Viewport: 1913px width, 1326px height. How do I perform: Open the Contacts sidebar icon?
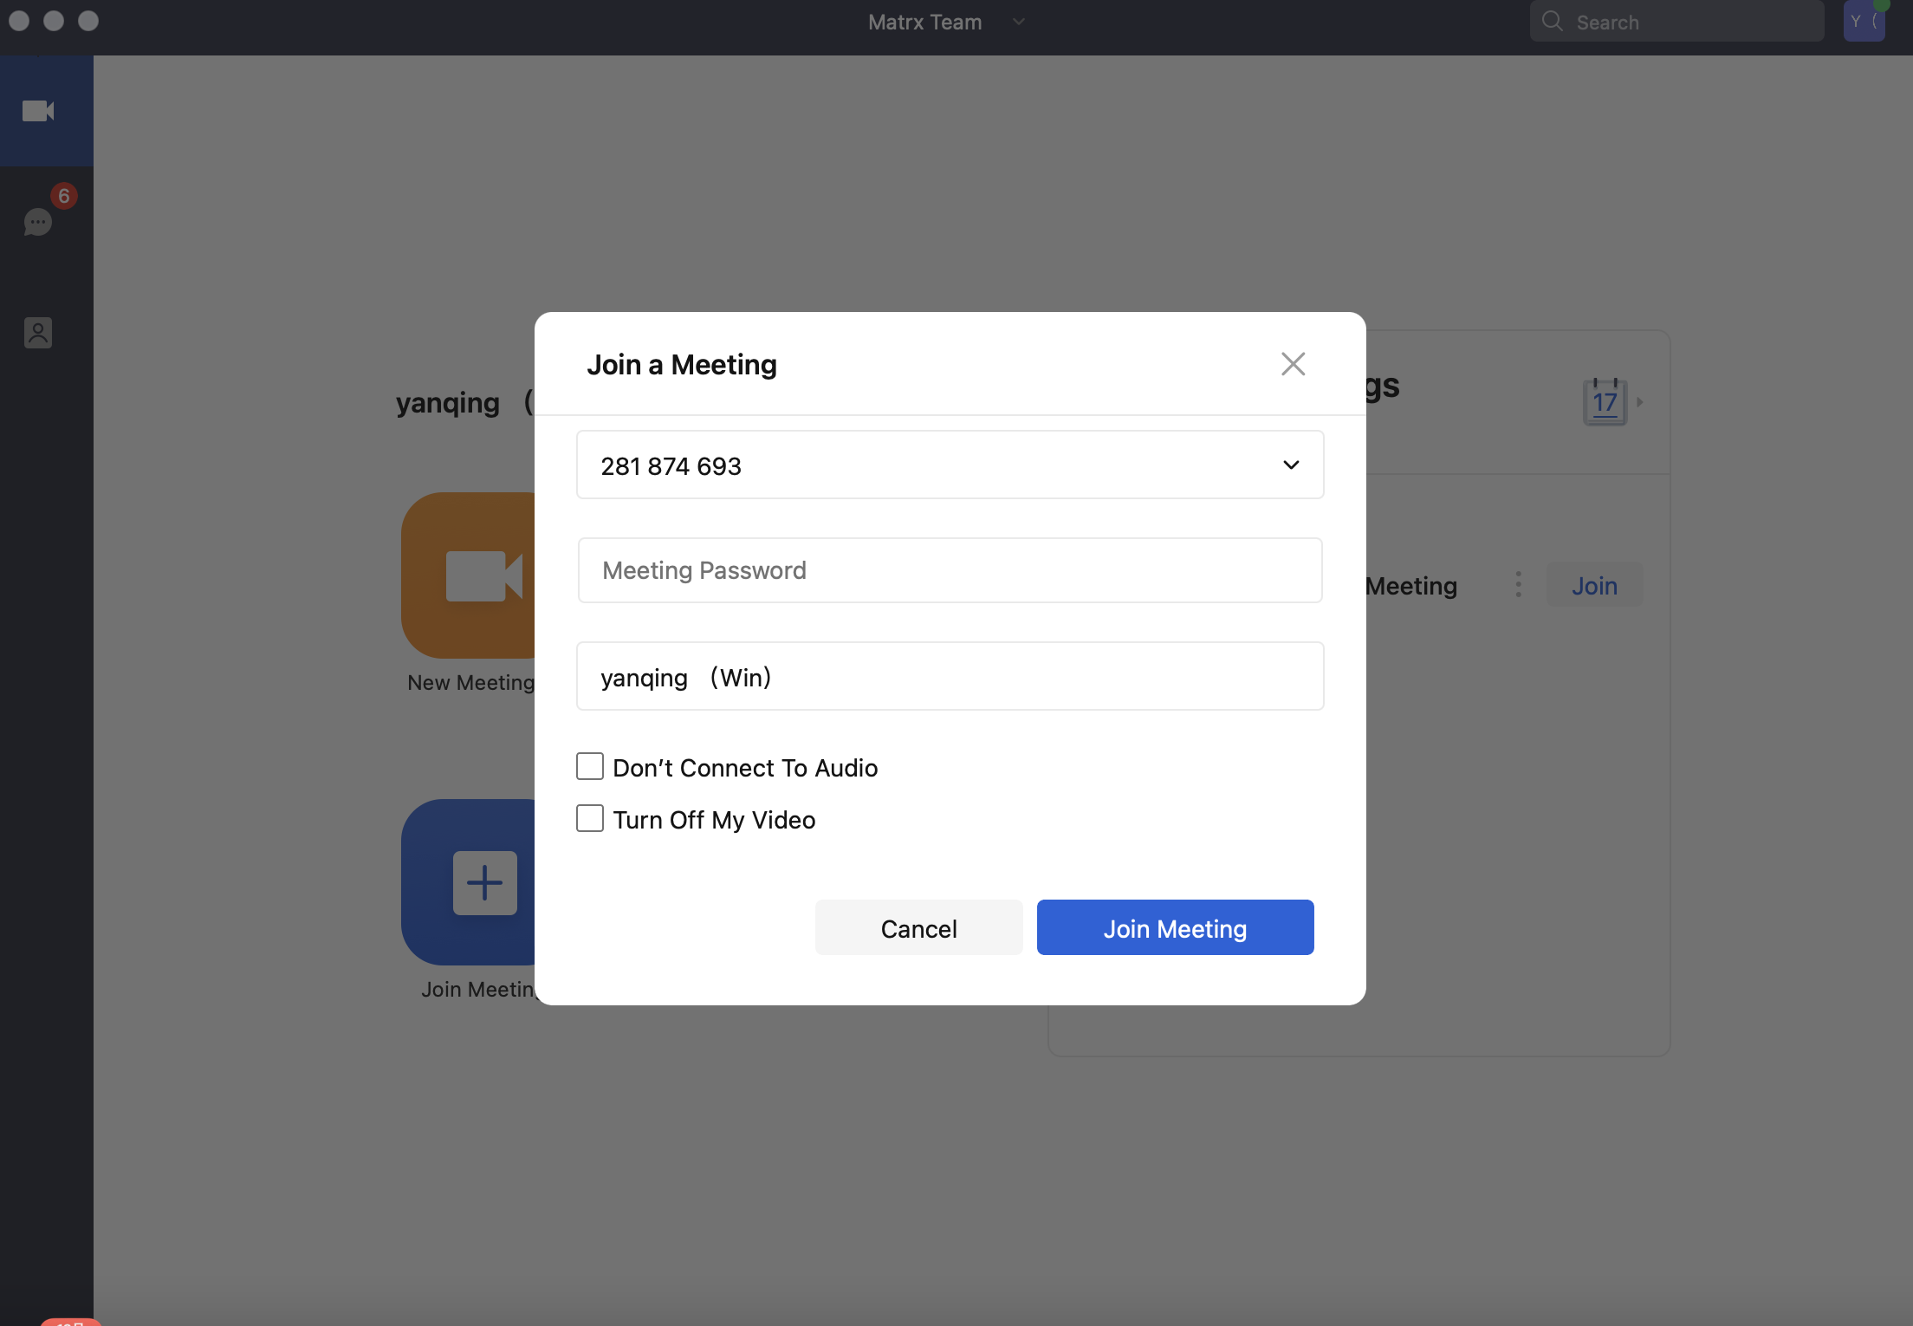click(x=38, y=333)
